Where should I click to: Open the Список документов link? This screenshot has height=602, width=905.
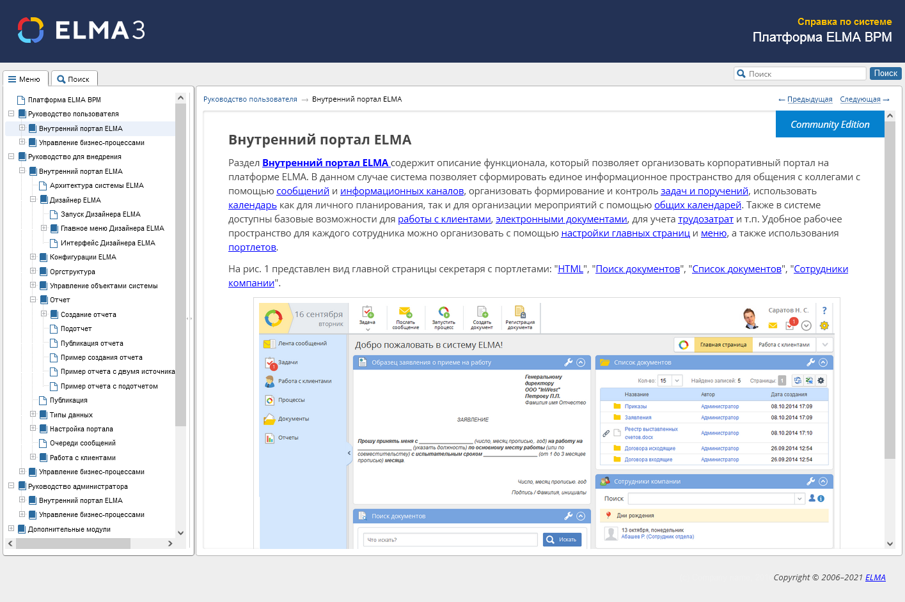737,269
